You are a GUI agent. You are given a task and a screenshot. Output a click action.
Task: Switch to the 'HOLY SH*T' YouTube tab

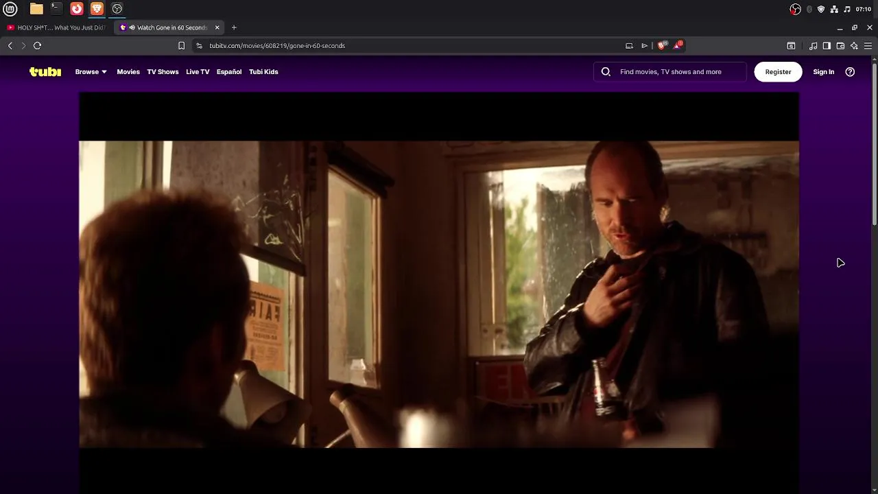(x=56, y=27)
